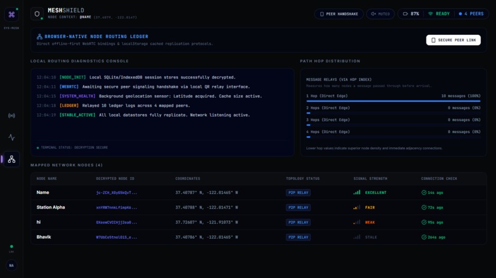496x278 pixels.
Task: Click the Terminal Status decryption secure line
Action: click(73, 147)
